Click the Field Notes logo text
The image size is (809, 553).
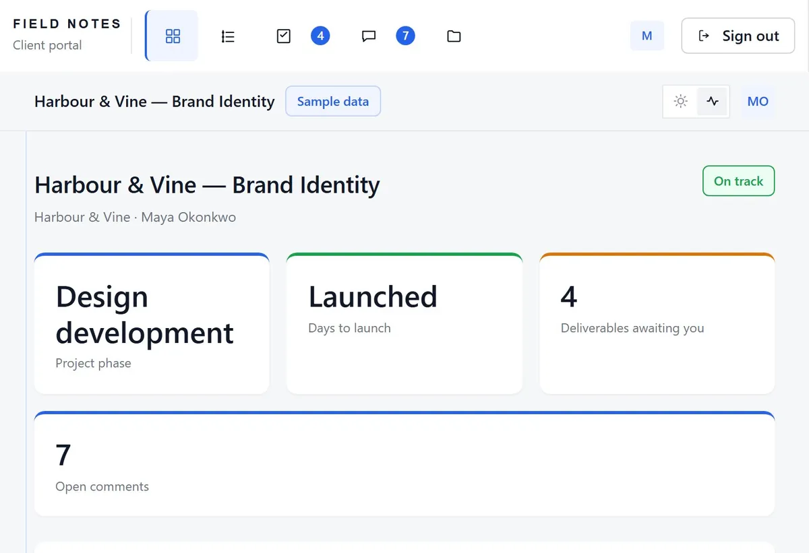[x=67, y=24]
